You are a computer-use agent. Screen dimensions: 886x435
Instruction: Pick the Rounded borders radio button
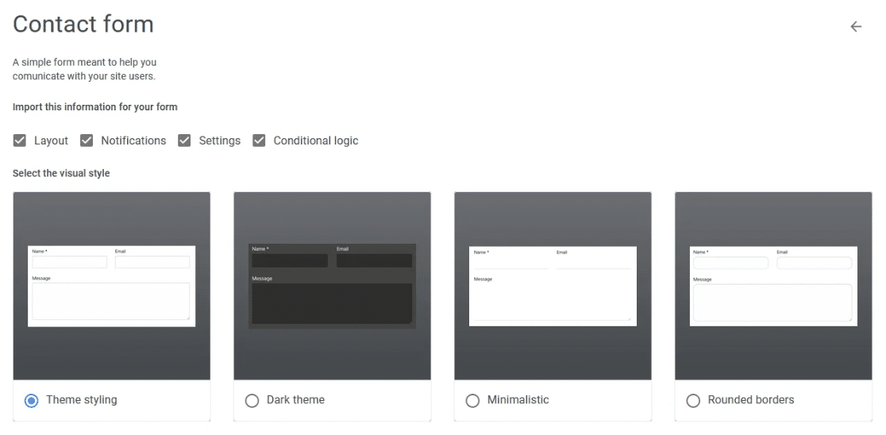693,401
